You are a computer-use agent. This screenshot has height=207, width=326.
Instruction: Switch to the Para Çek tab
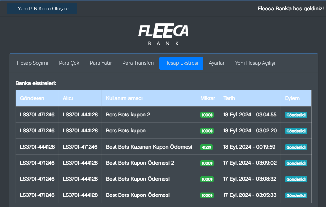coord(69,63)
